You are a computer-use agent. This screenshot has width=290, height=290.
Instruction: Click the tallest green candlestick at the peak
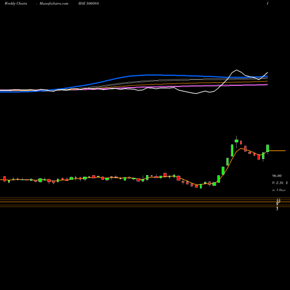pyautogui.click(x=232, y=150)
